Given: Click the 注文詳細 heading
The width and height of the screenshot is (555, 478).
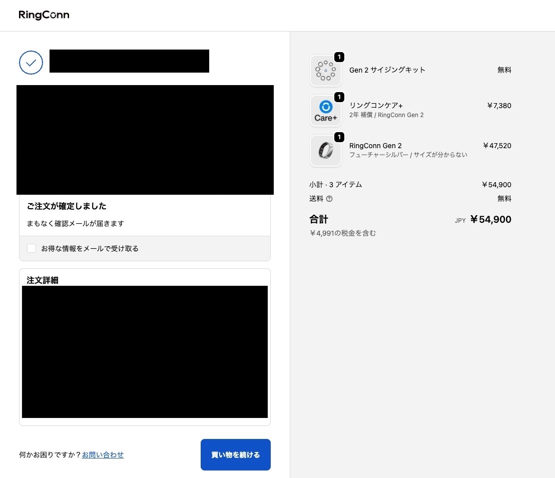Looking at the screenshot, I should [43, 280].
